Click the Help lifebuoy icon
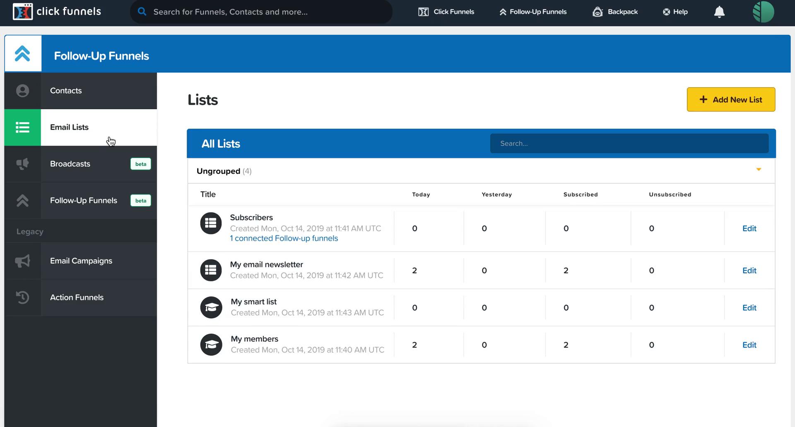This screenshot has height=427, width=795. [x=666, y=12]
